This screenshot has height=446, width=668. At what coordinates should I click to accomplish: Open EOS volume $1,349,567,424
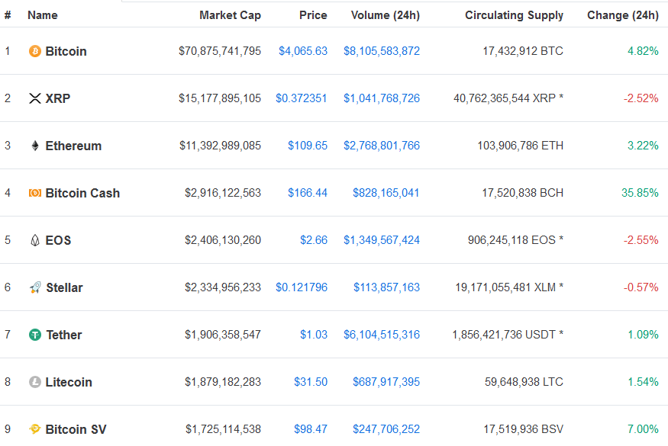(x=382, y=240)
